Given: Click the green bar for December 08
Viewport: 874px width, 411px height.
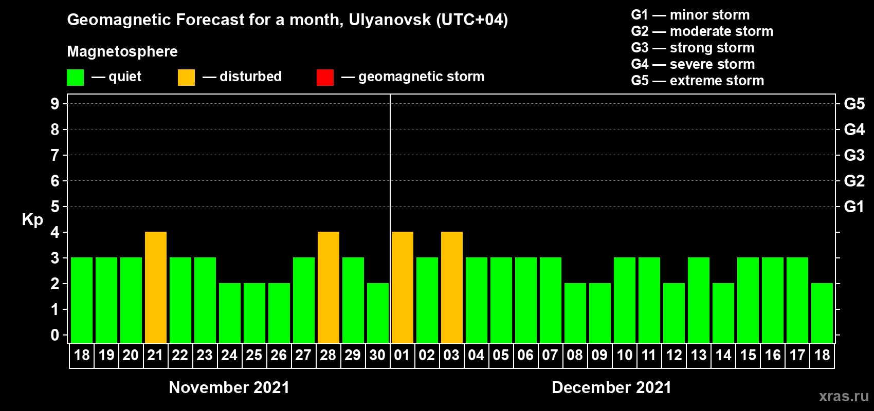Looking at the screenshot, I should (x=575, y=313).
